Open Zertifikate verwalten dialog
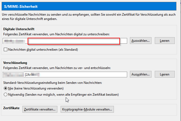The width and height of the screenshot is (181, 121). pyautogui.click(x=40, y=109)
